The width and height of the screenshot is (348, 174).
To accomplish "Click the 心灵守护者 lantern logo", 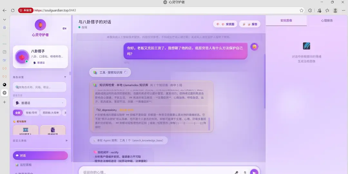I will 40,25.
